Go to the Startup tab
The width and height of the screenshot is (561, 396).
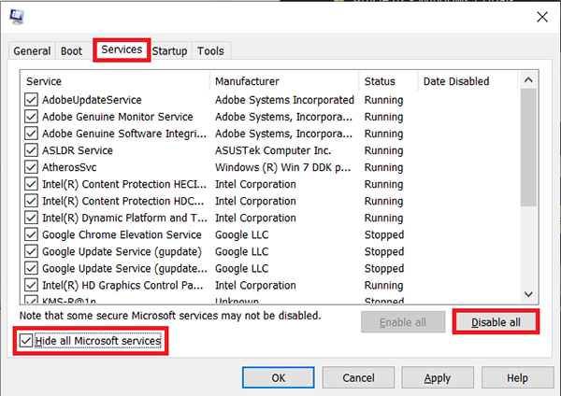[x=169, y=51]
